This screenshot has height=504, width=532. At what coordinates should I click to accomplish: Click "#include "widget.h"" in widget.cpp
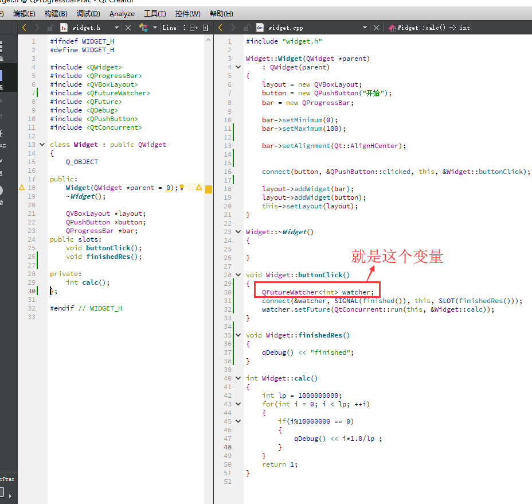284,41
